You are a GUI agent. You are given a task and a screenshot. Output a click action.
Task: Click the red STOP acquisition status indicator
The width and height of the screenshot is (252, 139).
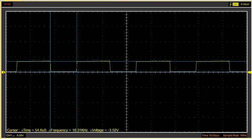[x=7, y=4]
